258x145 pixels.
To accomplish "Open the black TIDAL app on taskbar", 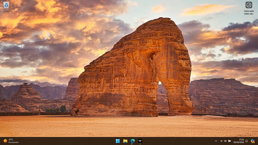I will tap(140, 141).
